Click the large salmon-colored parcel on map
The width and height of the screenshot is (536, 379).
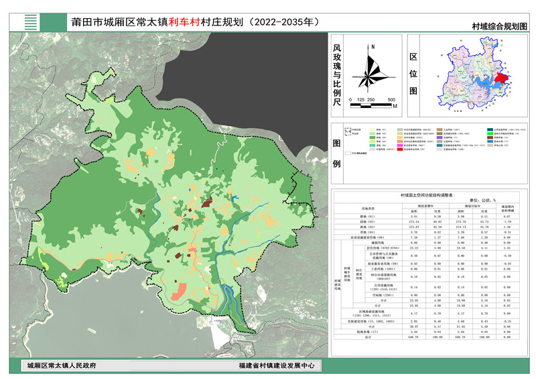pyautogui.click(x=180, y=290)
